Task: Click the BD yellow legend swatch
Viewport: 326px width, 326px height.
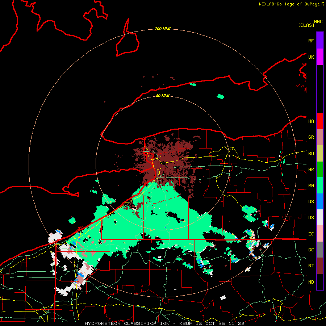Action: [320, 153]
